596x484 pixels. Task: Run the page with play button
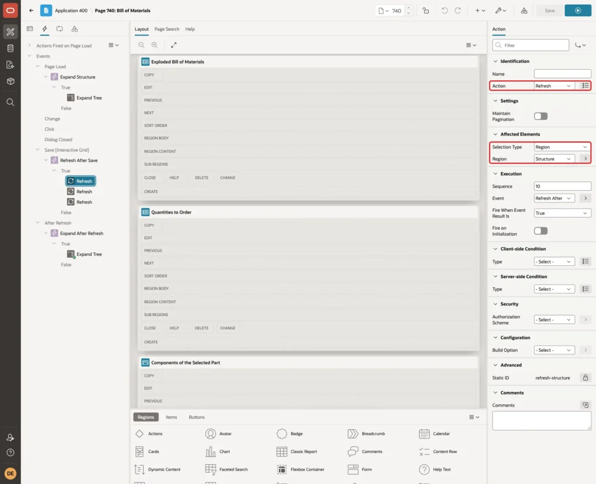(x=578, y=10)
